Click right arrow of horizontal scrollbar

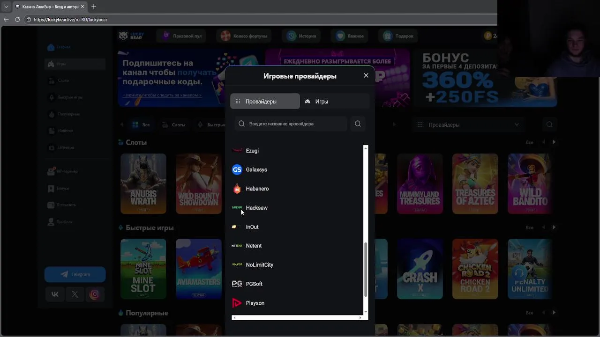tap(360, 318)
